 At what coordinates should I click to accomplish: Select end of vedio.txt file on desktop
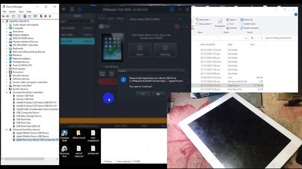click(79, 151)
